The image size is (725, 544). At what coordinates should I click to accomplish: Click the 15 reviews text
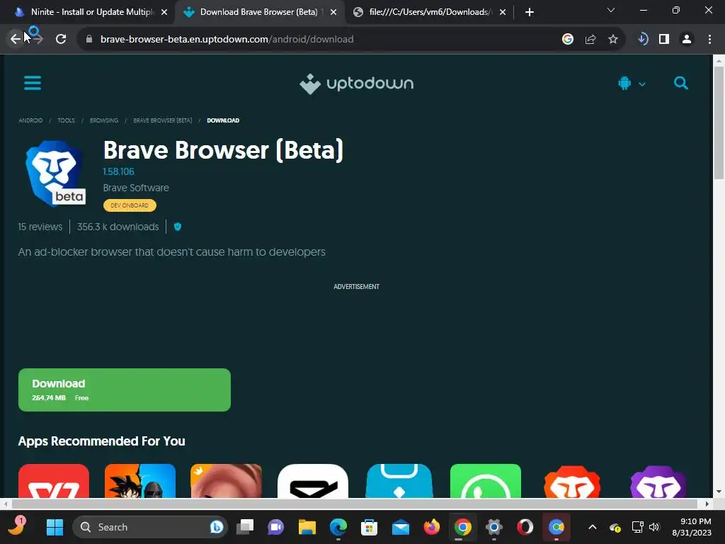click(x=40, y=227)
